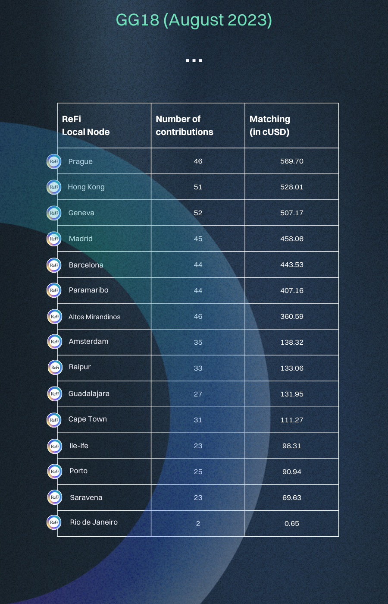Click the ReFi logo beside Amsterdam
The image size is (388, 604).
click(x=55, y=342)
